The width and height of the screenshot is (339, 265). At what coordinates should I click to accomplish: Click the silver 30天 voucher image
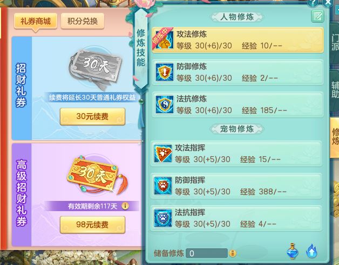(96, 68)
